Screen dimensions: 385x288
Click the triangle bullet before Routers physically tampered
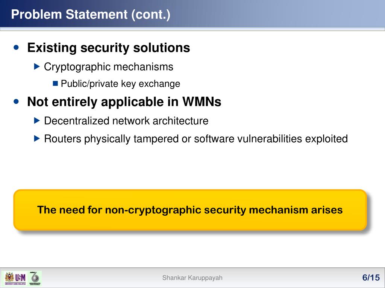37,139
